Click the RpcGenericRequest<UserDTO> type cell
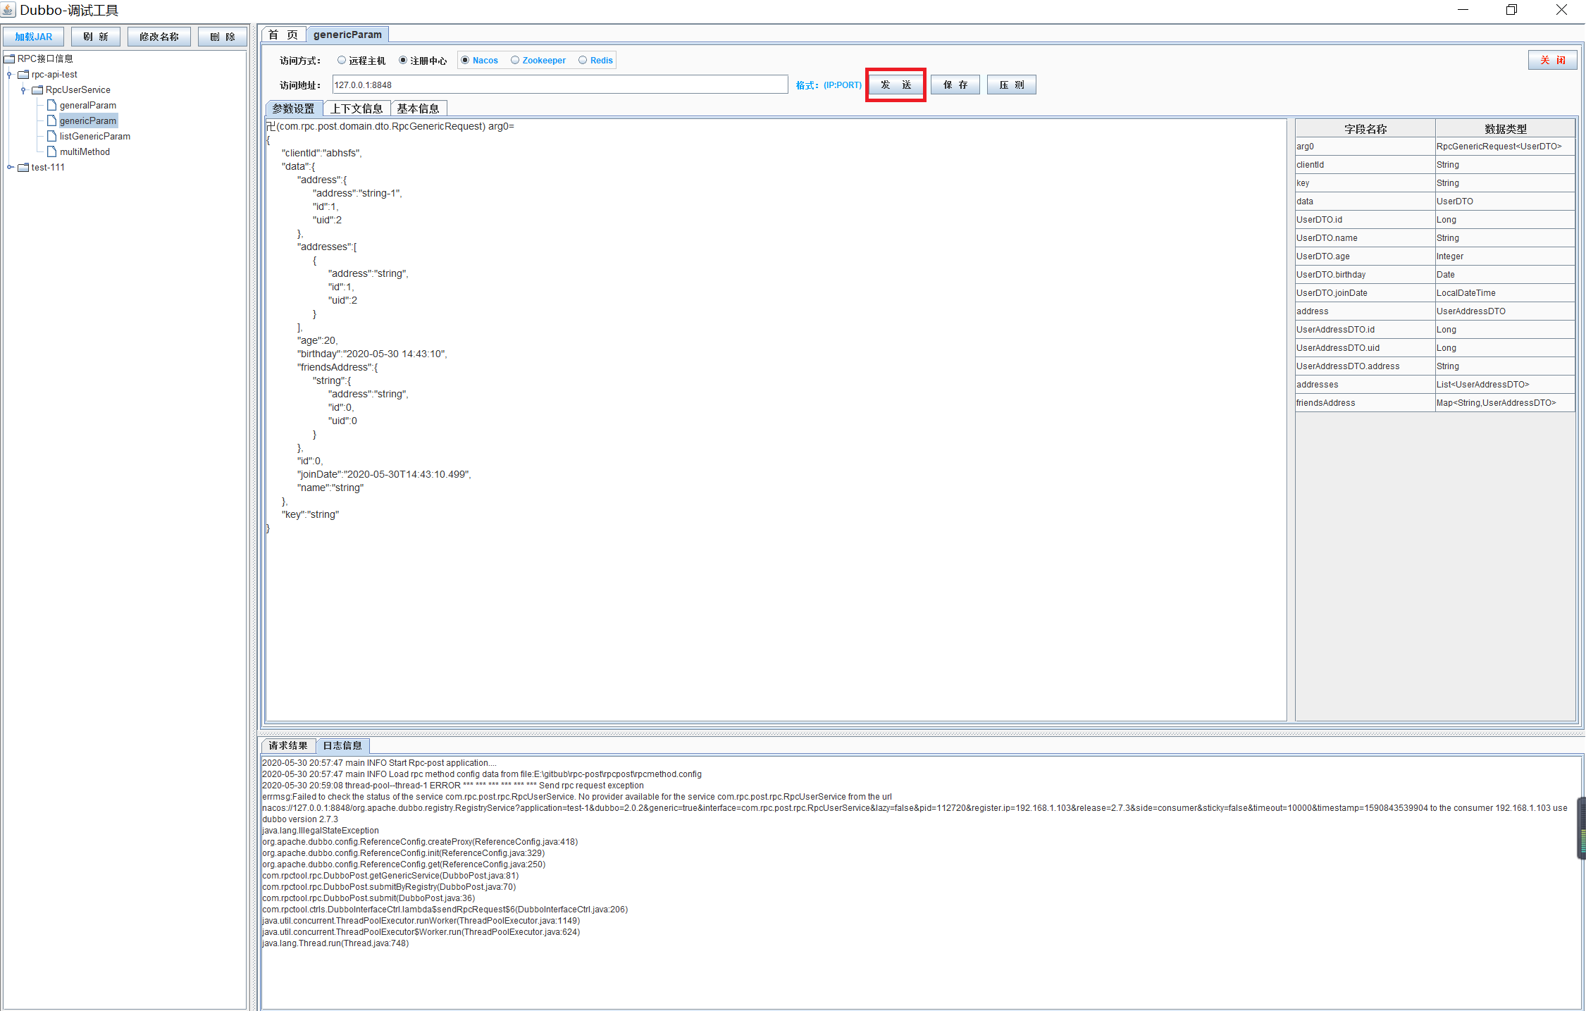Viewport: 1586px width, 1011px height. click(x=1505, y=146)
